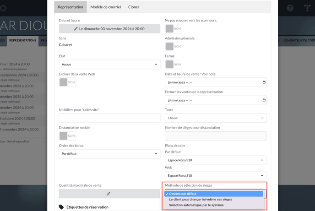Expand the État dropdown showing Aucun

(109, 65)
